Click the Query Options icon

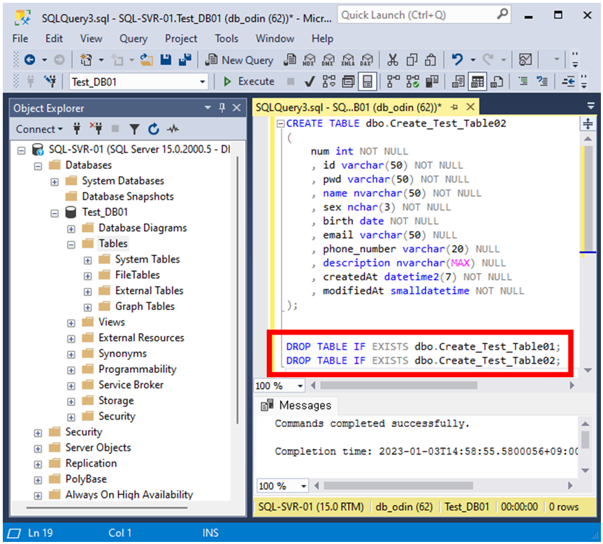pyautogui.click(x=349, y=82)
